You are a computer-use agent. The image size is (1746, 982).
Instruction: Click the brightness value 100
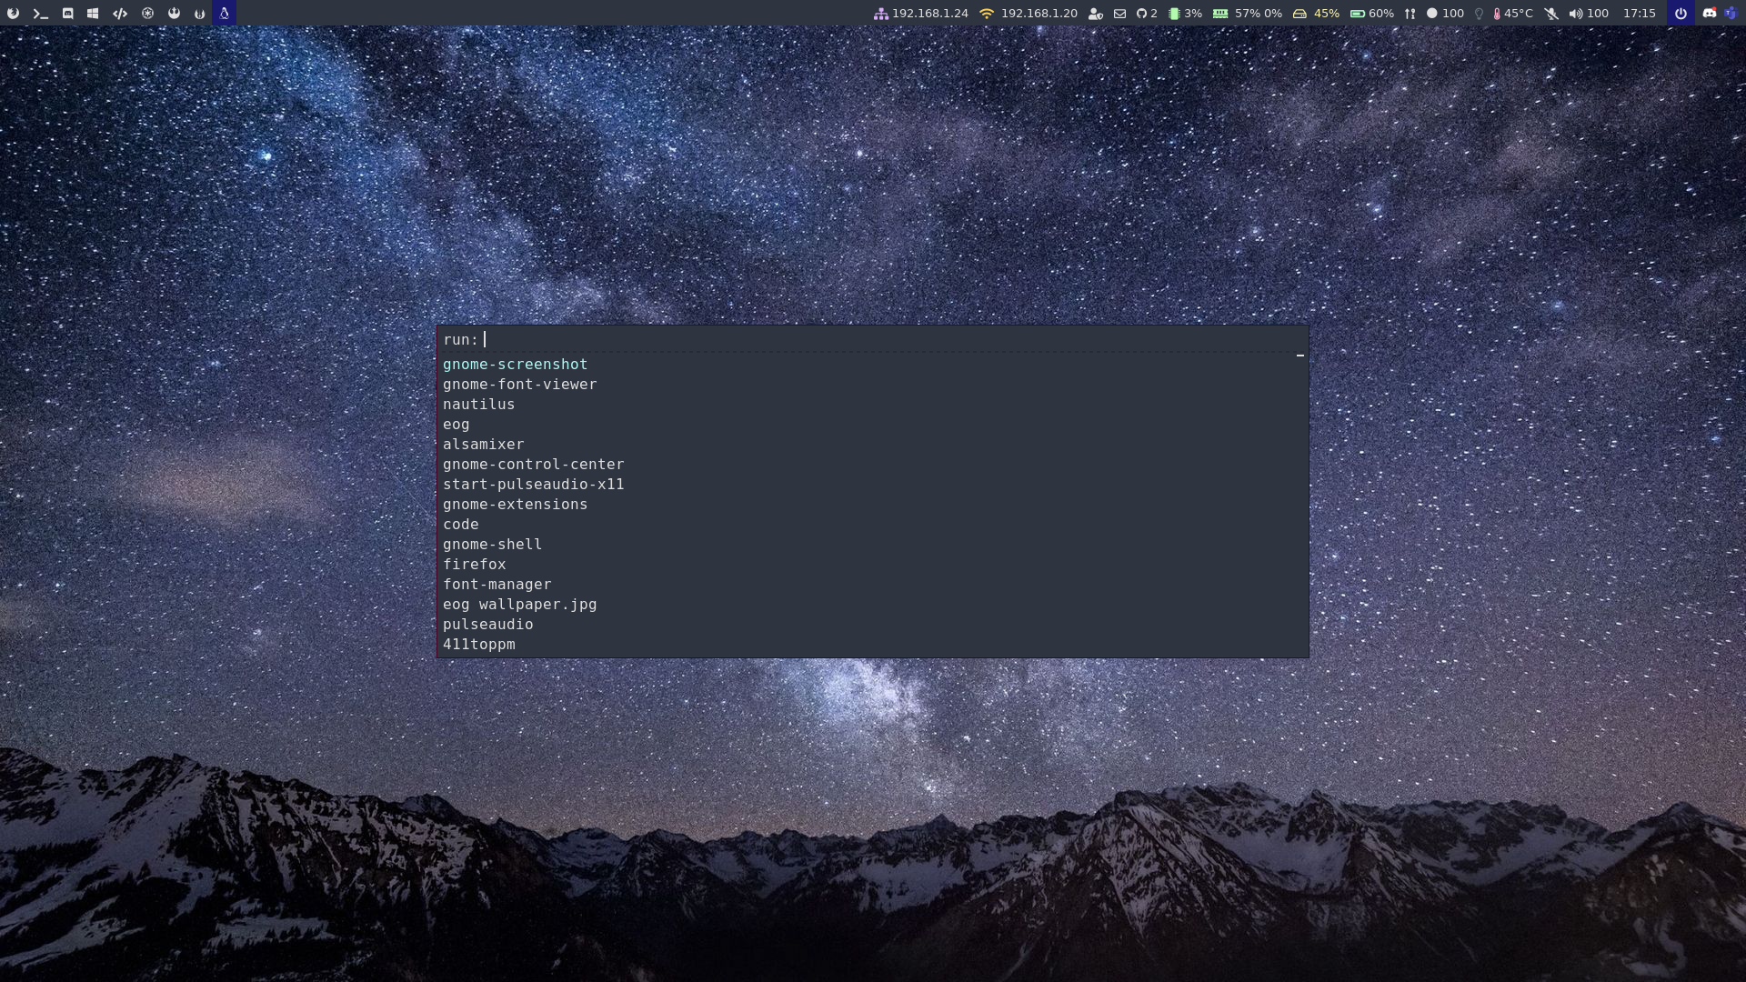click(x=1453, y=14)
